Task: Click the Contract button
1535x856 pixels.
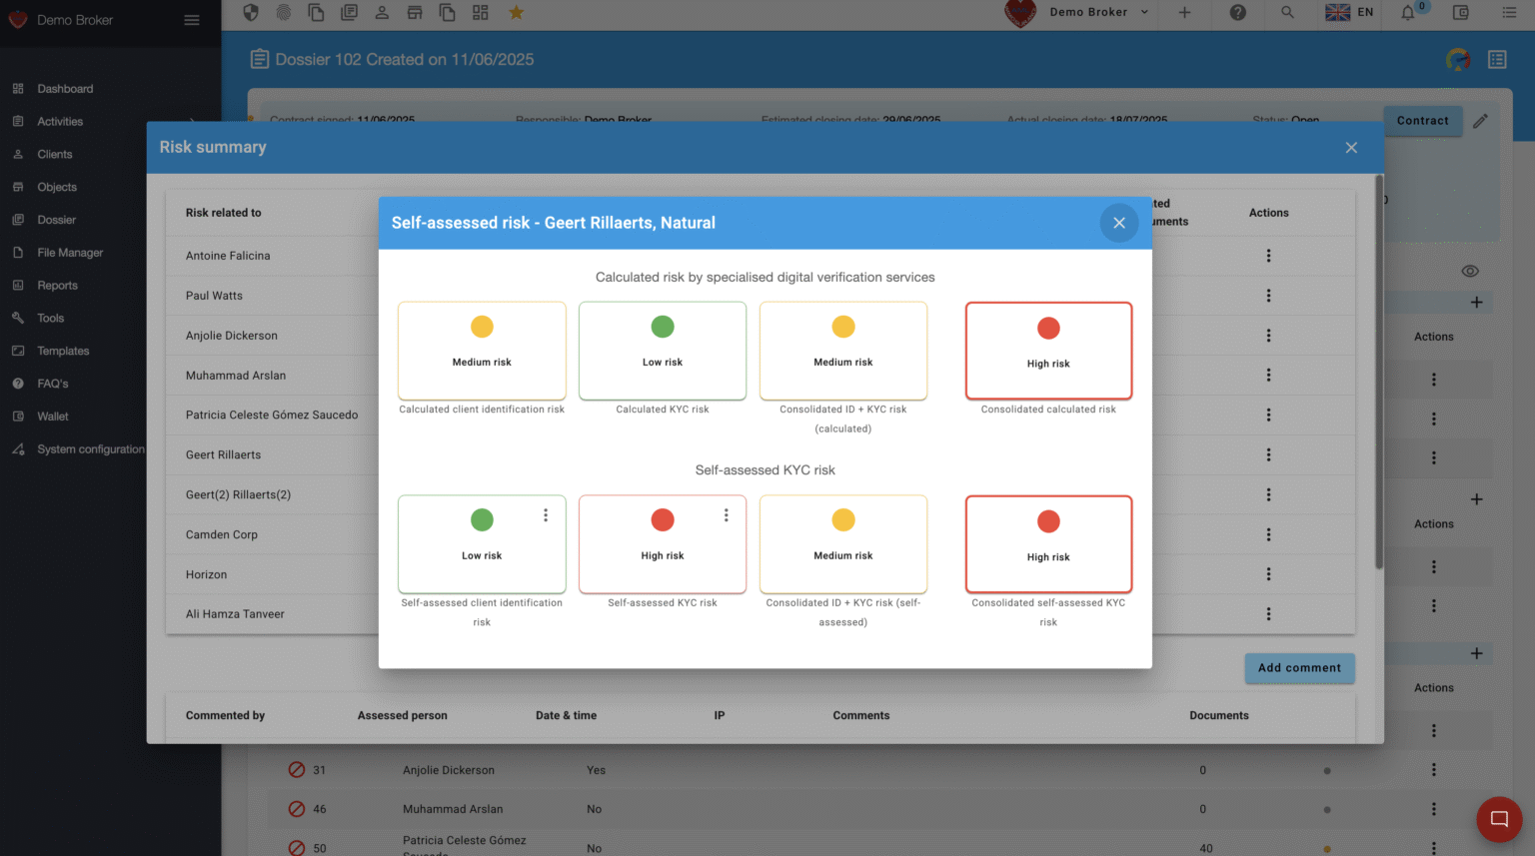Action: [x=1422, y=121]
